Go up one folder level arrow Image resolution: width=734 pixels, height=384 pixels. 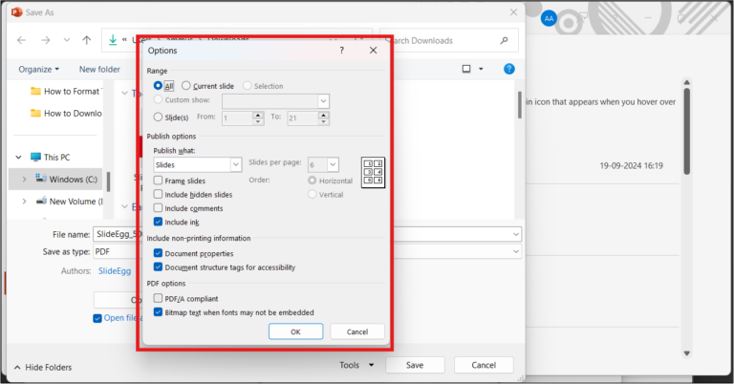87,40
